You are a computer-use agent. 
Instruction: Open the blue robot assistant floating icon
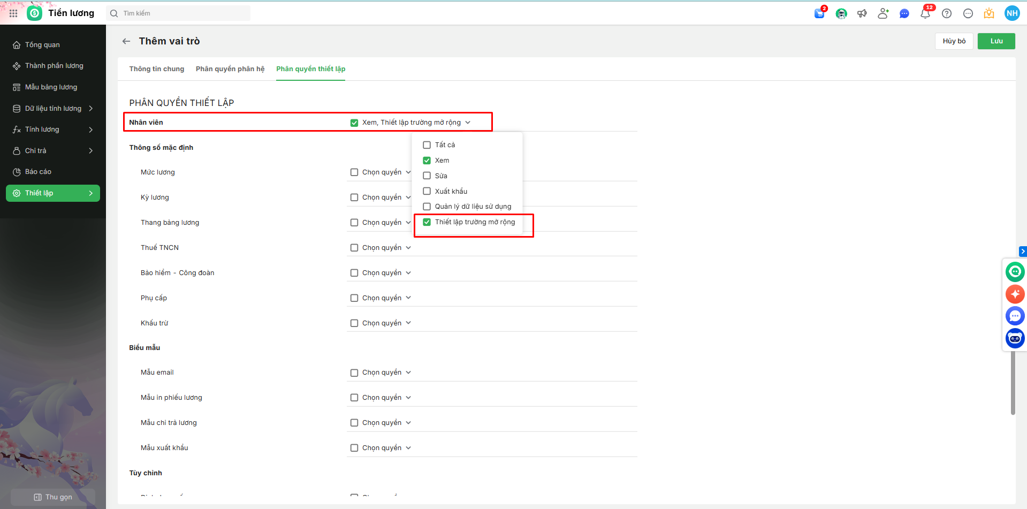tap(1015, 338)
